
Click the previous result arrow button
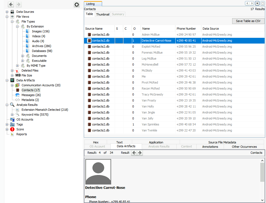coord(134,153)
